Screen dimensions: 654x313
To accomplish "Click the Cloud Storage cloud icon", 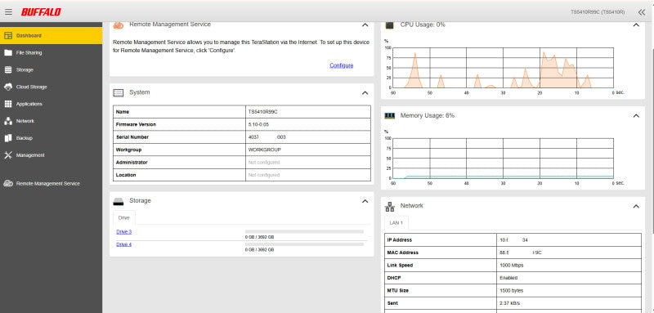I will point(8,87).
